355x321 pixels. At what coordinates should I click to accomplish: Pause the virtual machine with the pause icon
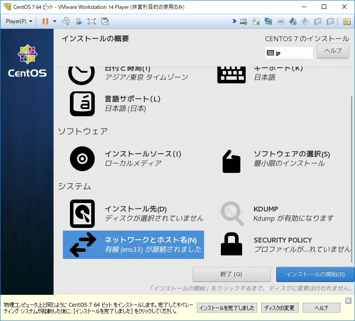45,21
